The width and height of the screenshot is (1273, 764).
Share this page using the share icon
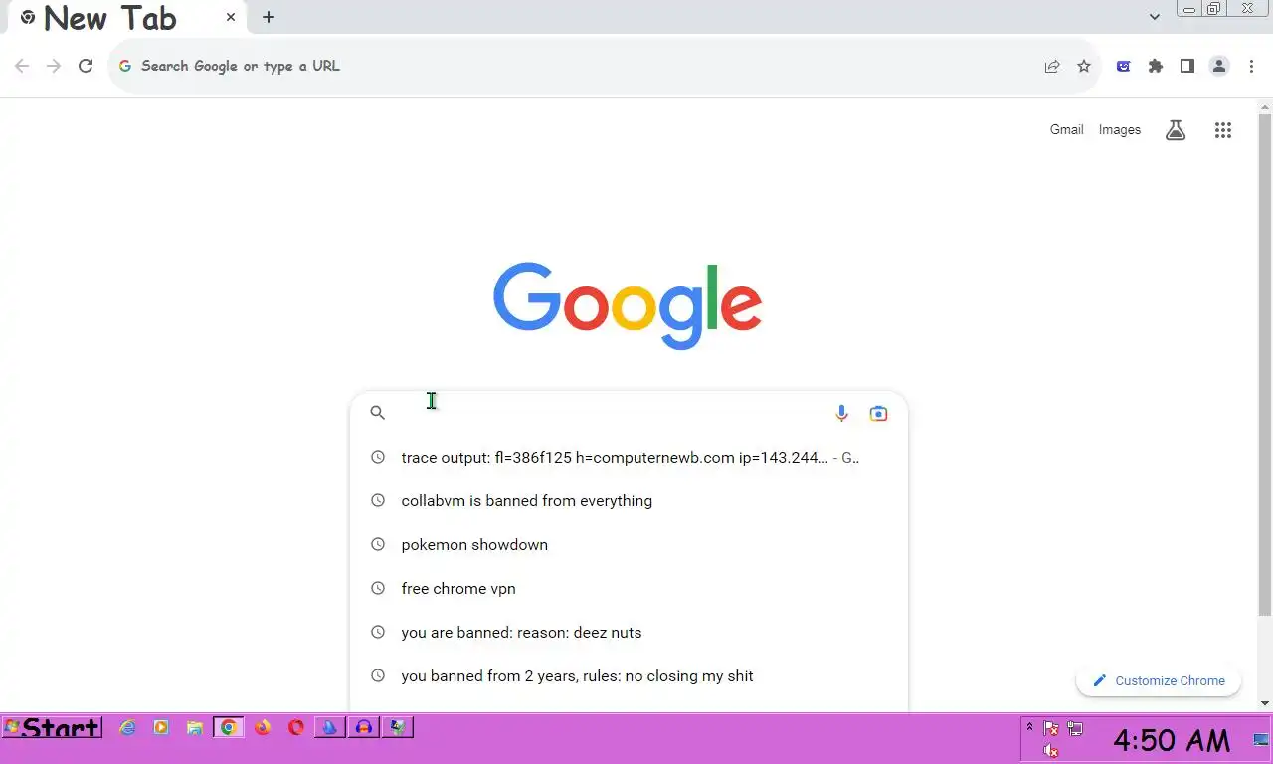1051,66
